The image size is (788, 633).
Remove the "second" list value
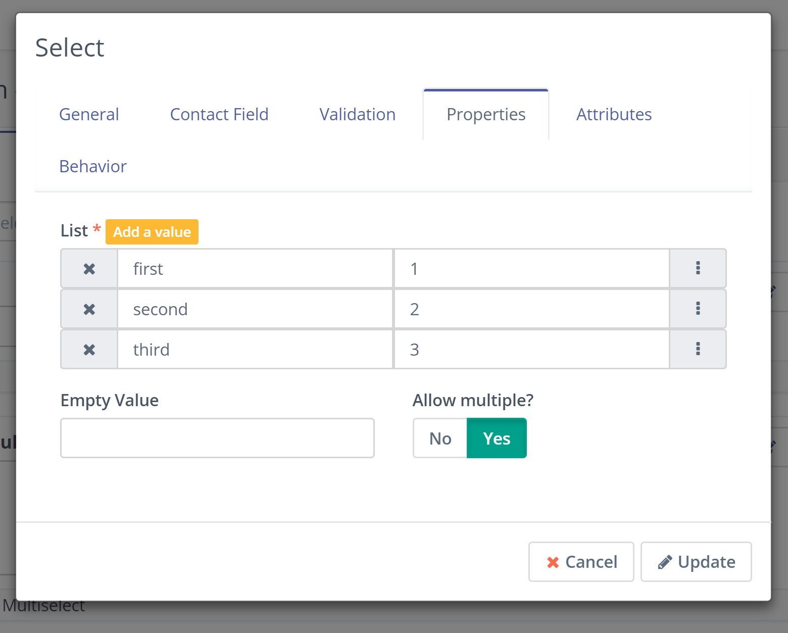[89, 309]
